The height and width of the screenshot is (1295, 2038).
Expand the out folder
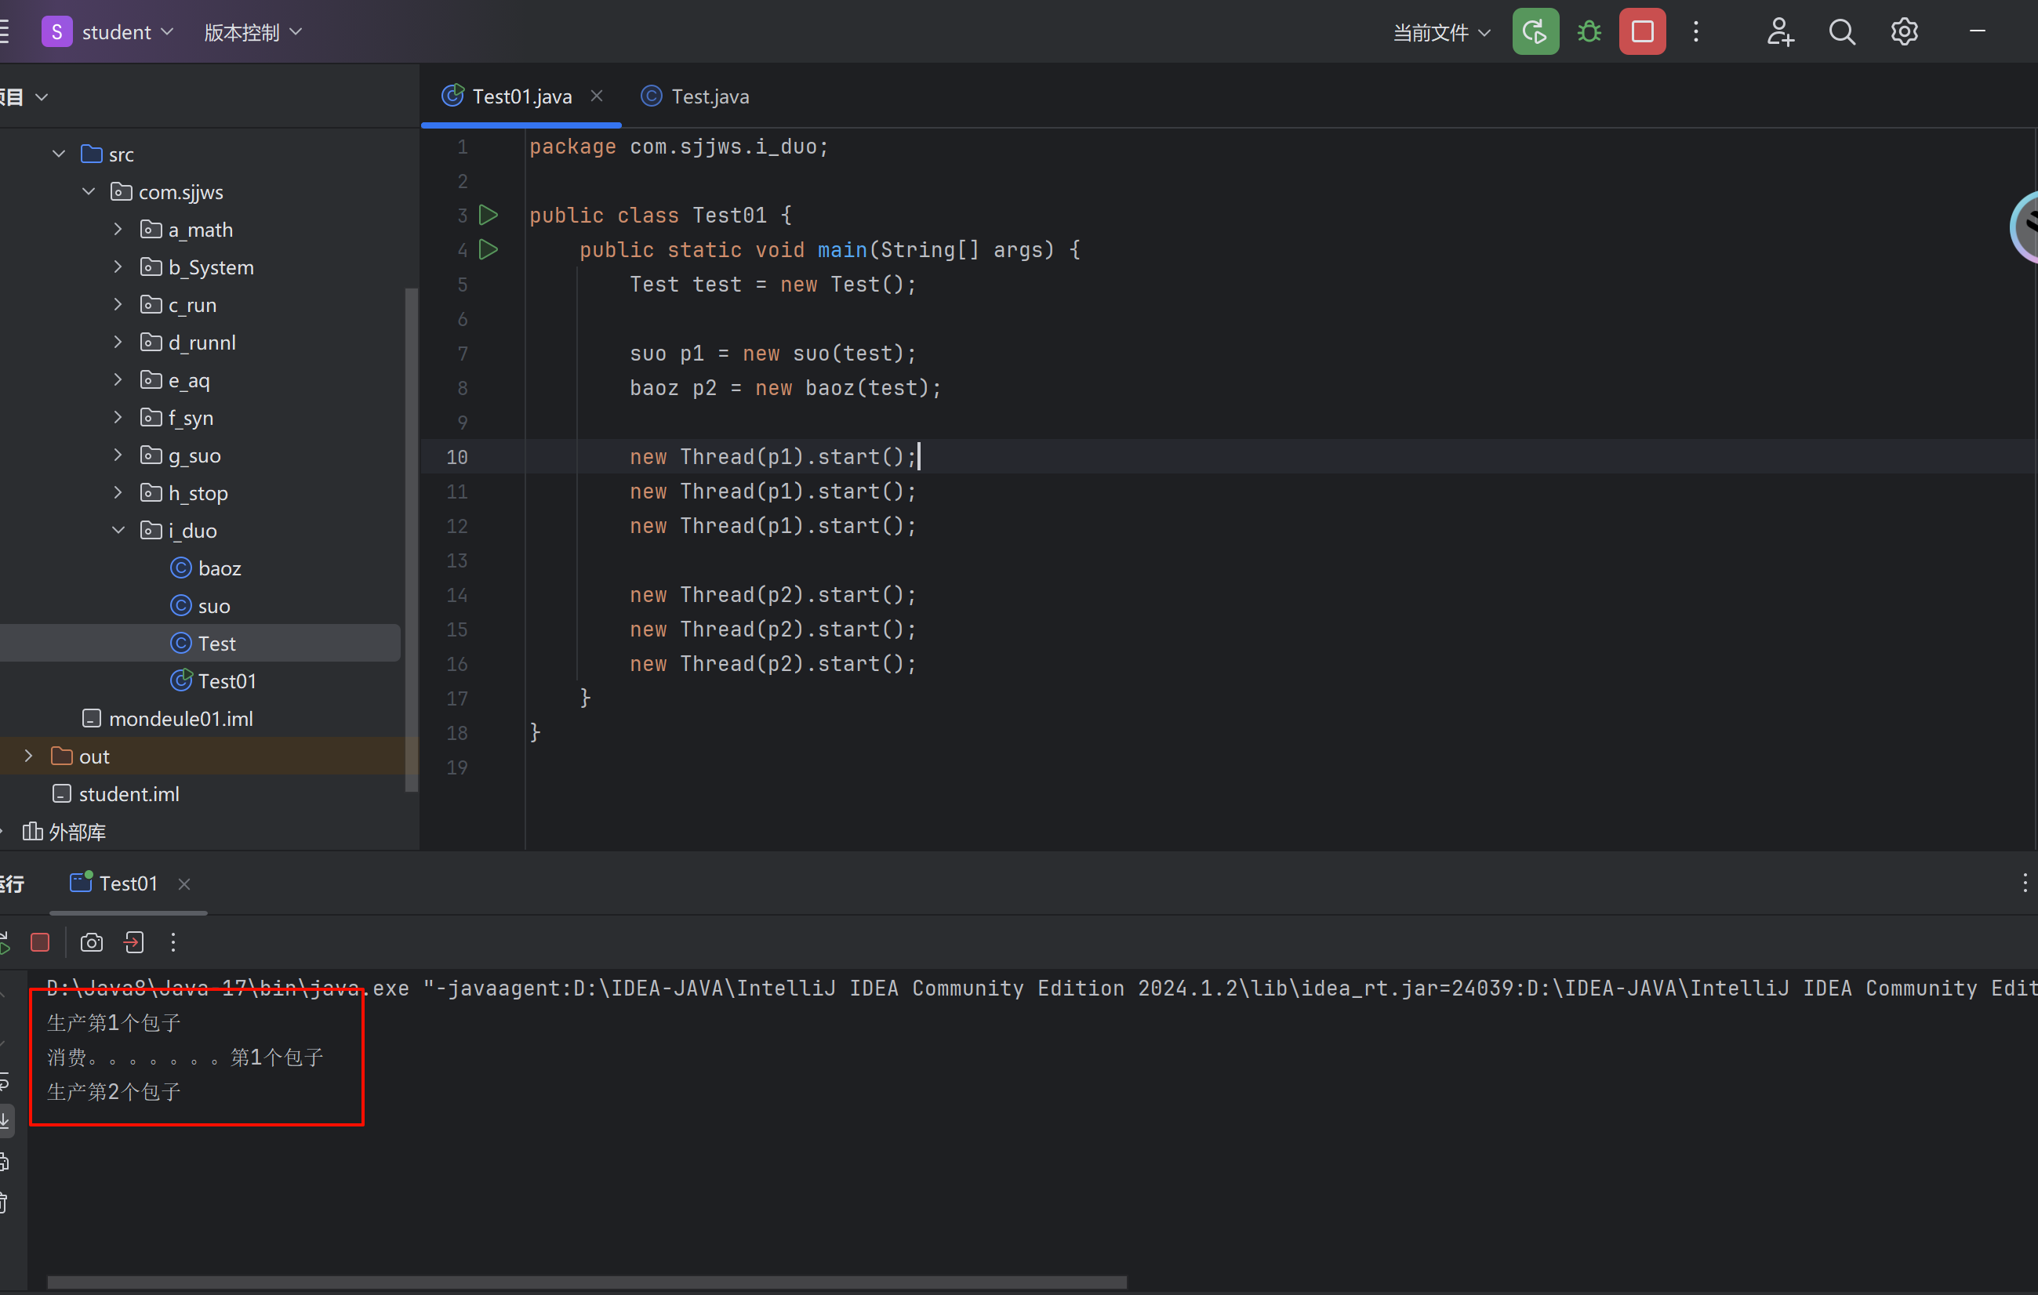click(x=29, y=756)
